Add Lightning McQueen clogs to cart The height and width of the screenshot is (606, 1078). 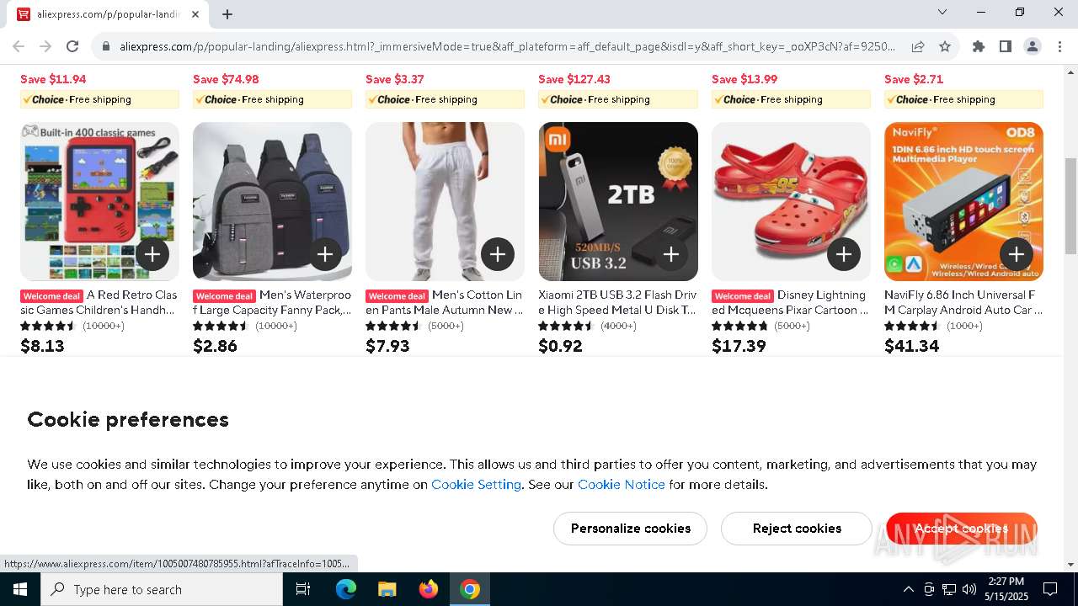point(844,254)
